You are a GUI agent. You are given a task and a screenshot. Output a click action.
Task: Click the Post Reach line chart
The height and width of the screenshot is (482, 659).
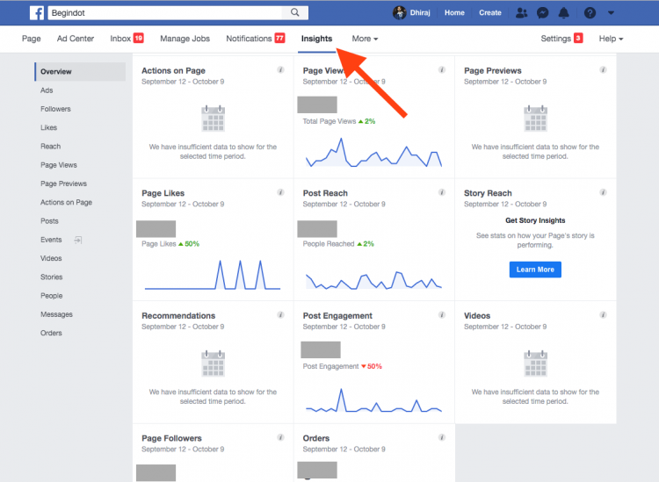[x=373, y=280]
